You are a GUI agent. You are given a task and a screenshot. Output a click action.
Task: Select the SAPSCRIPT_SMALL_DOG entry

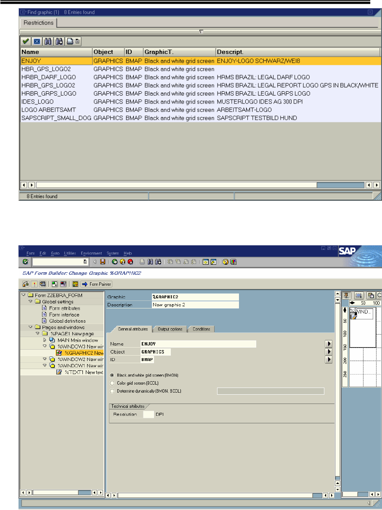point(201,118)
